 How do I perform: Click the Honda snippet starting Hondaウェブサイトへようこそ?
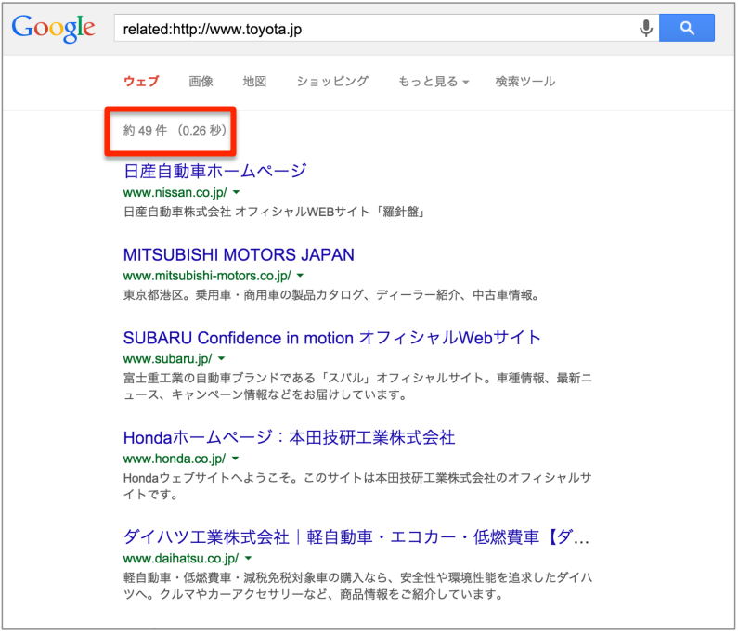357,486
